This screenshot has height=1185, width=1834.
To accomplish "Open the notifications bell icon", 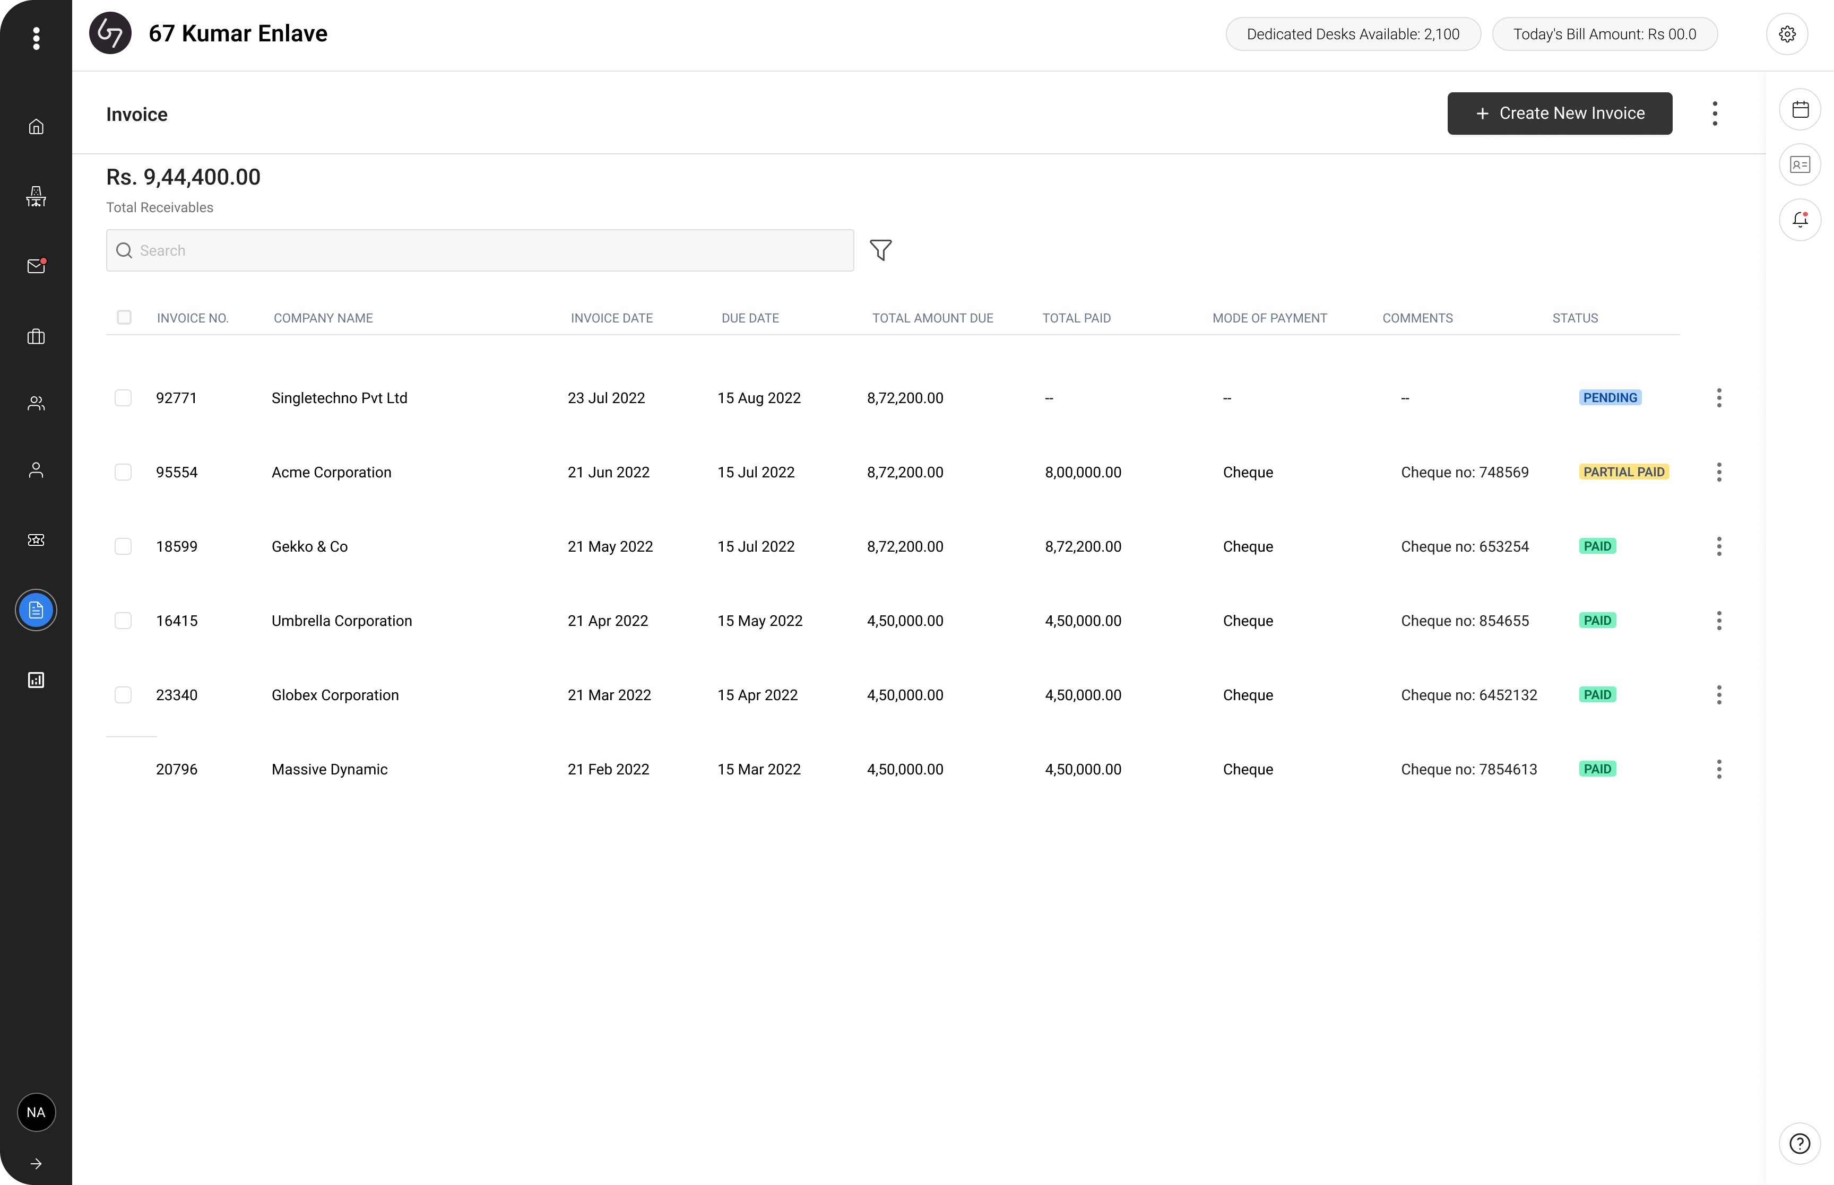I will tap(1800, 220).
